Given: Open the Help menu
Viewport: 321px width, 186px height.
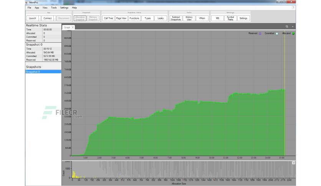Looking at the screenshot, I should click(74, 8).
